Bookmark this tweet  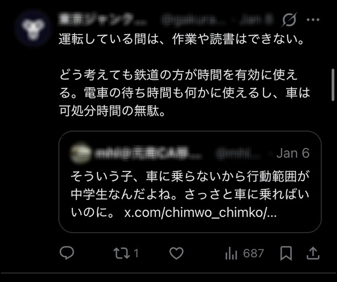[286, 253]
